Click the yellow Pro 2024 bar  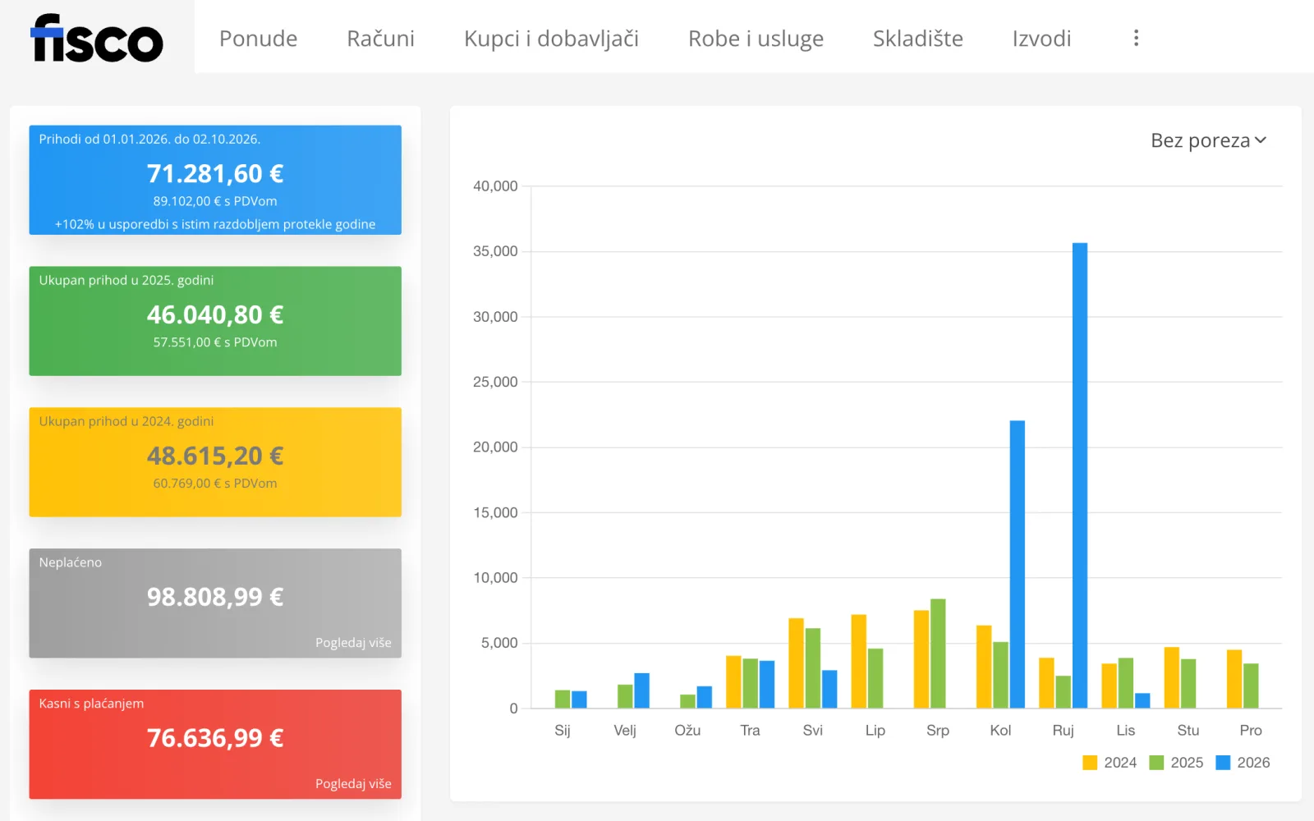pos(1234,679)
